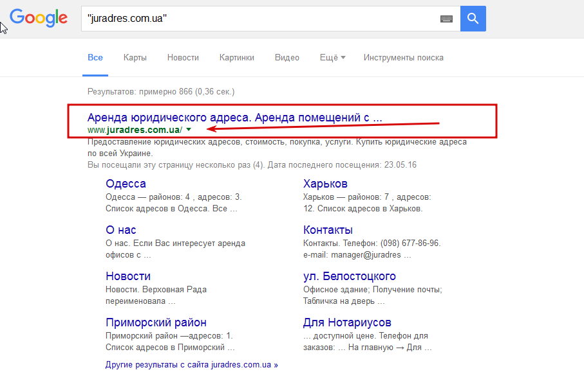
Task: Go to the Контакты sitelink
Action: 328,230
